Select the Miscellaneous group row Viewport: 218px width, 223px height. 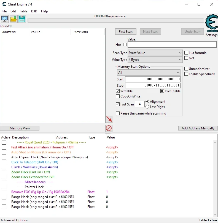coord(35,182)
